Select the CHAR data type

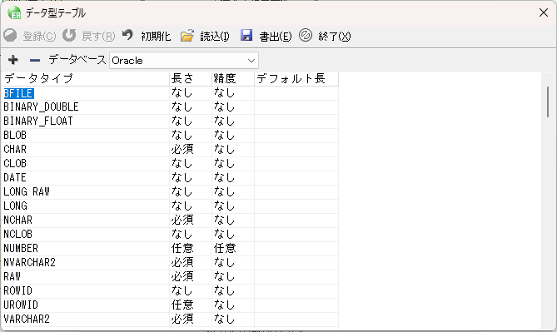[85, 150]
